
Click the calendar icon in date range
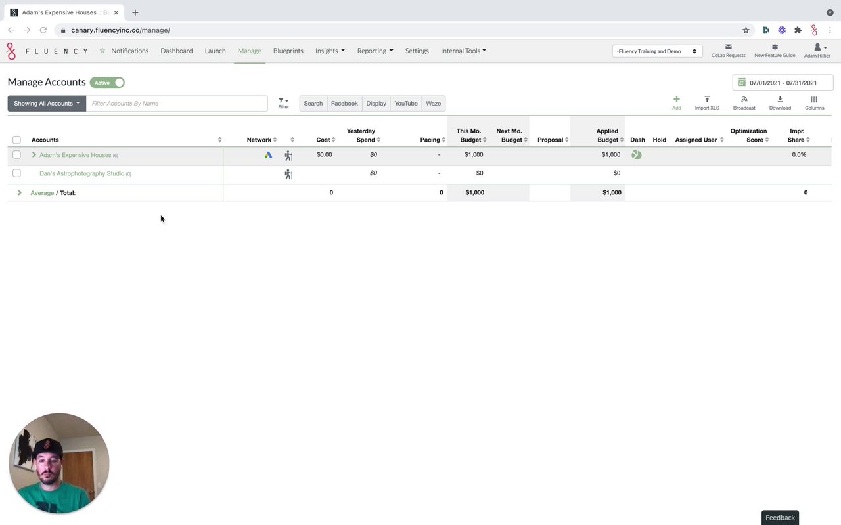742,83
